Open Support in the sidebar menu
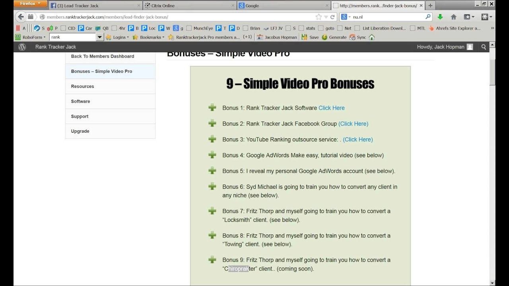 110,116
